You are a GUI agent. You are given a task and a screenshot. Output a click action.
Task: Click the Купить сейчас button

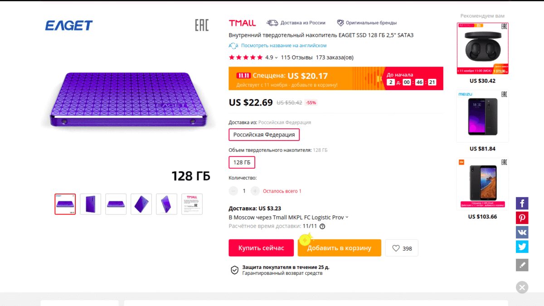(x=261, y=248)
